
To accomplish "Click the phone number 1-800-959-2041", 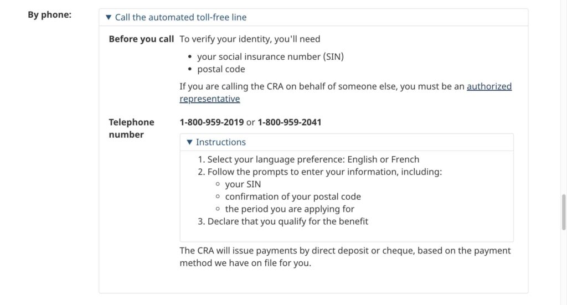I will click(290, 122).
